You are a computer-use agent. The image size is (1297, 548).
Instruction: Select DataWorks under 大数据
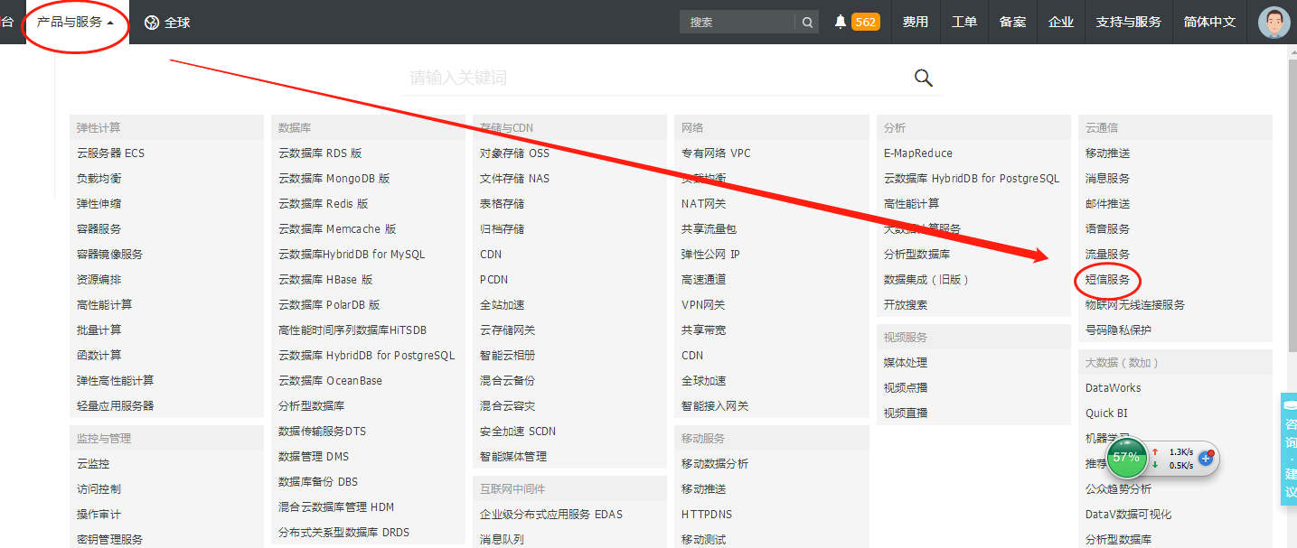click(1114, 388)
